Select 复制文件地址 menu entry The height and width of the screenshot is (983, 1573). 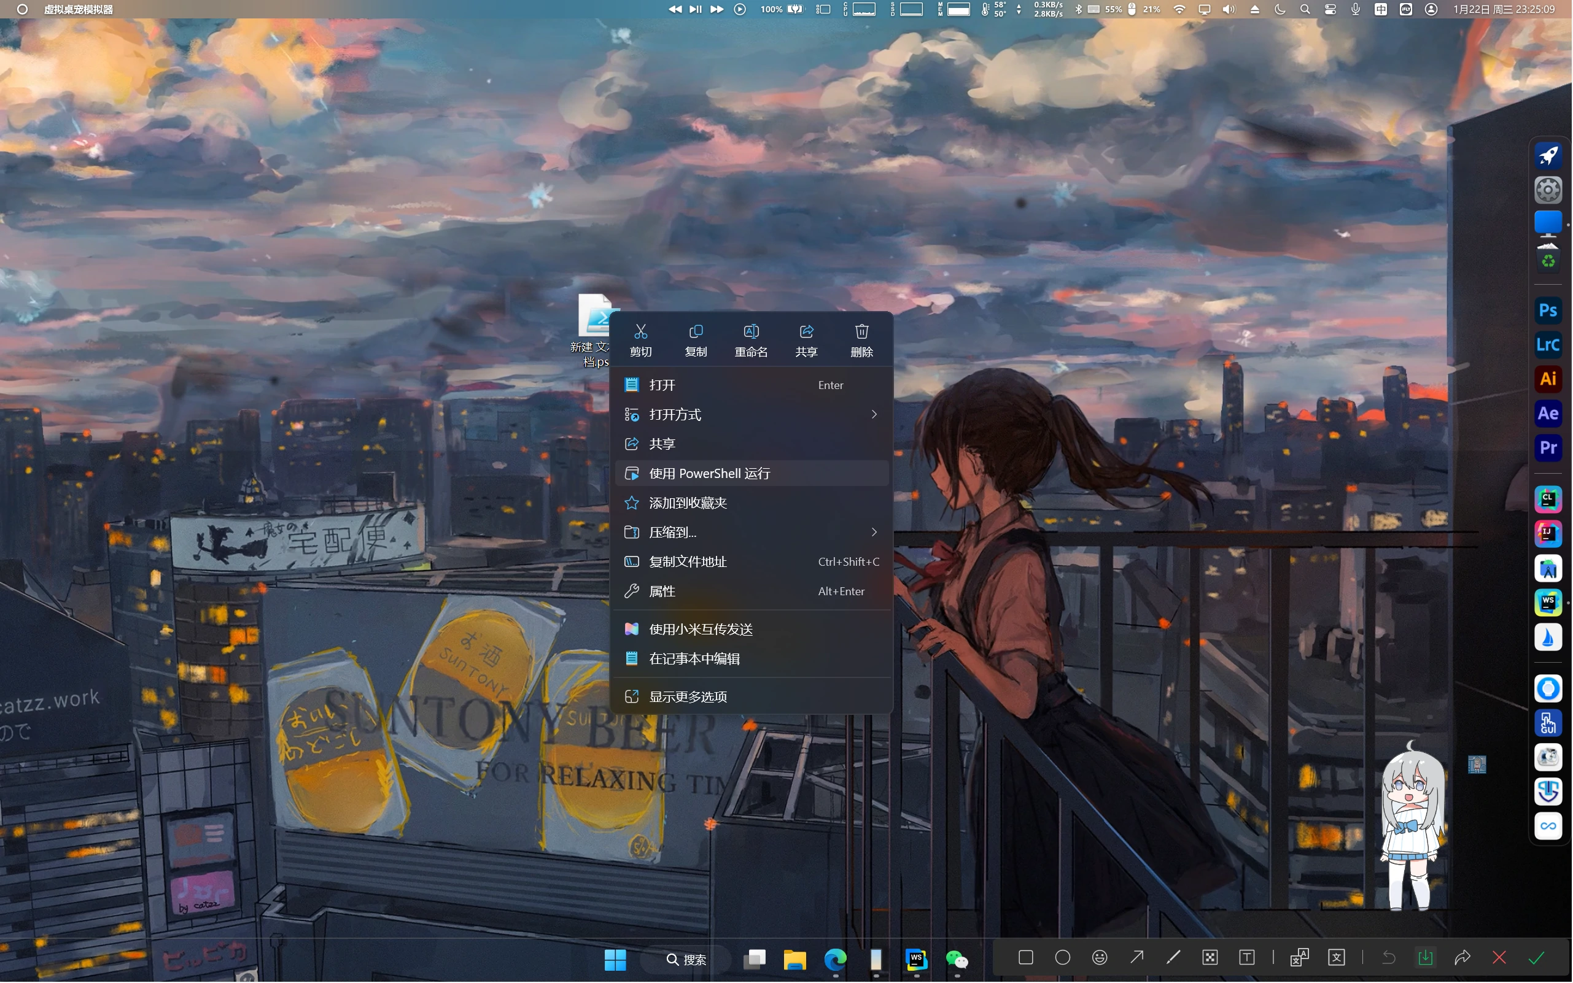(688, 561)
